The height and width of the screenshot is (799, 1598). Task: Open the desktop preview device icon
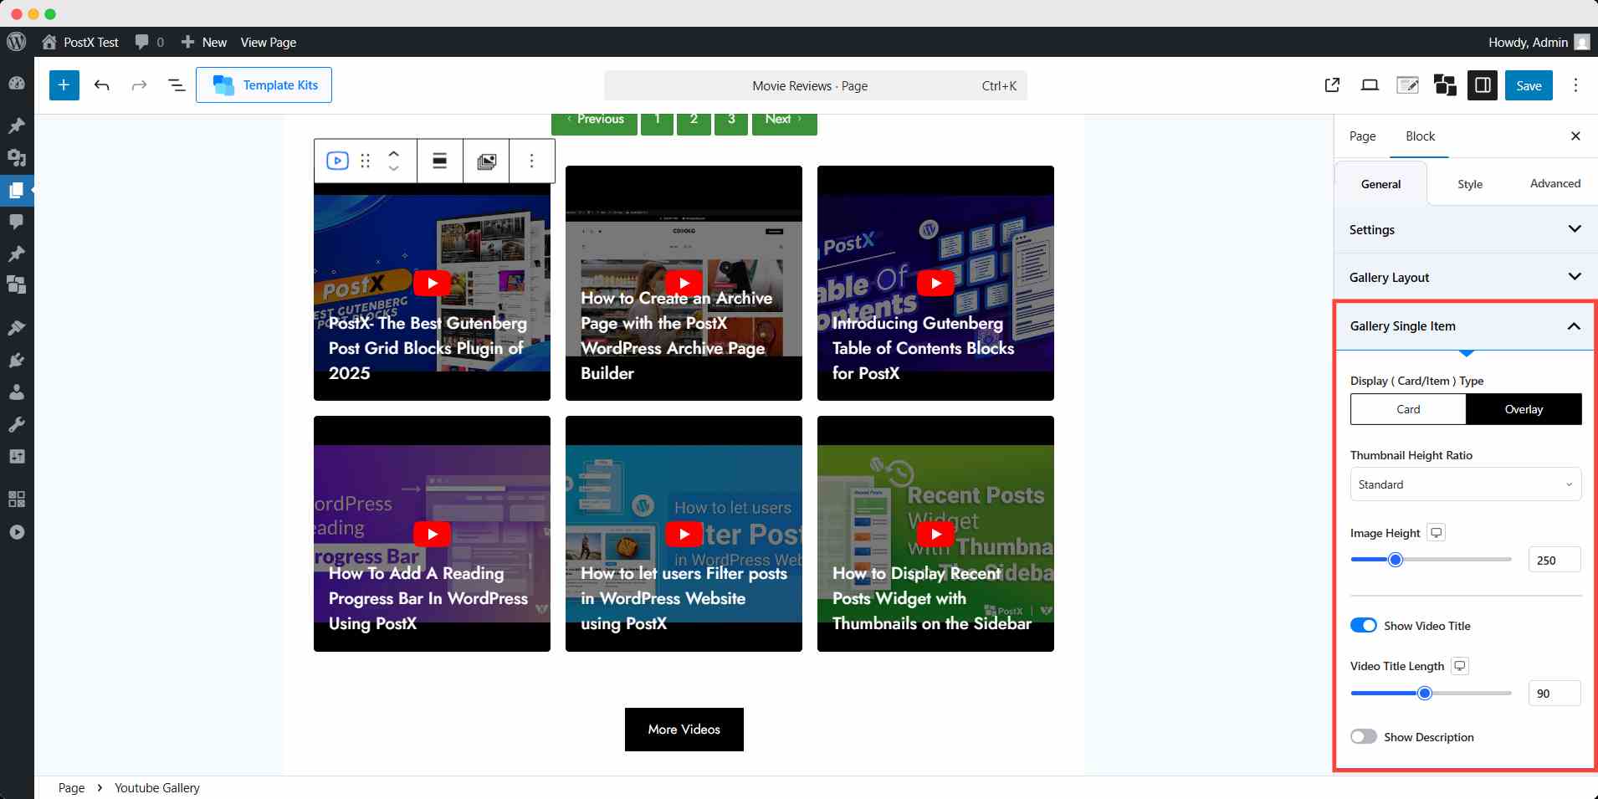tap(1370, 85)
